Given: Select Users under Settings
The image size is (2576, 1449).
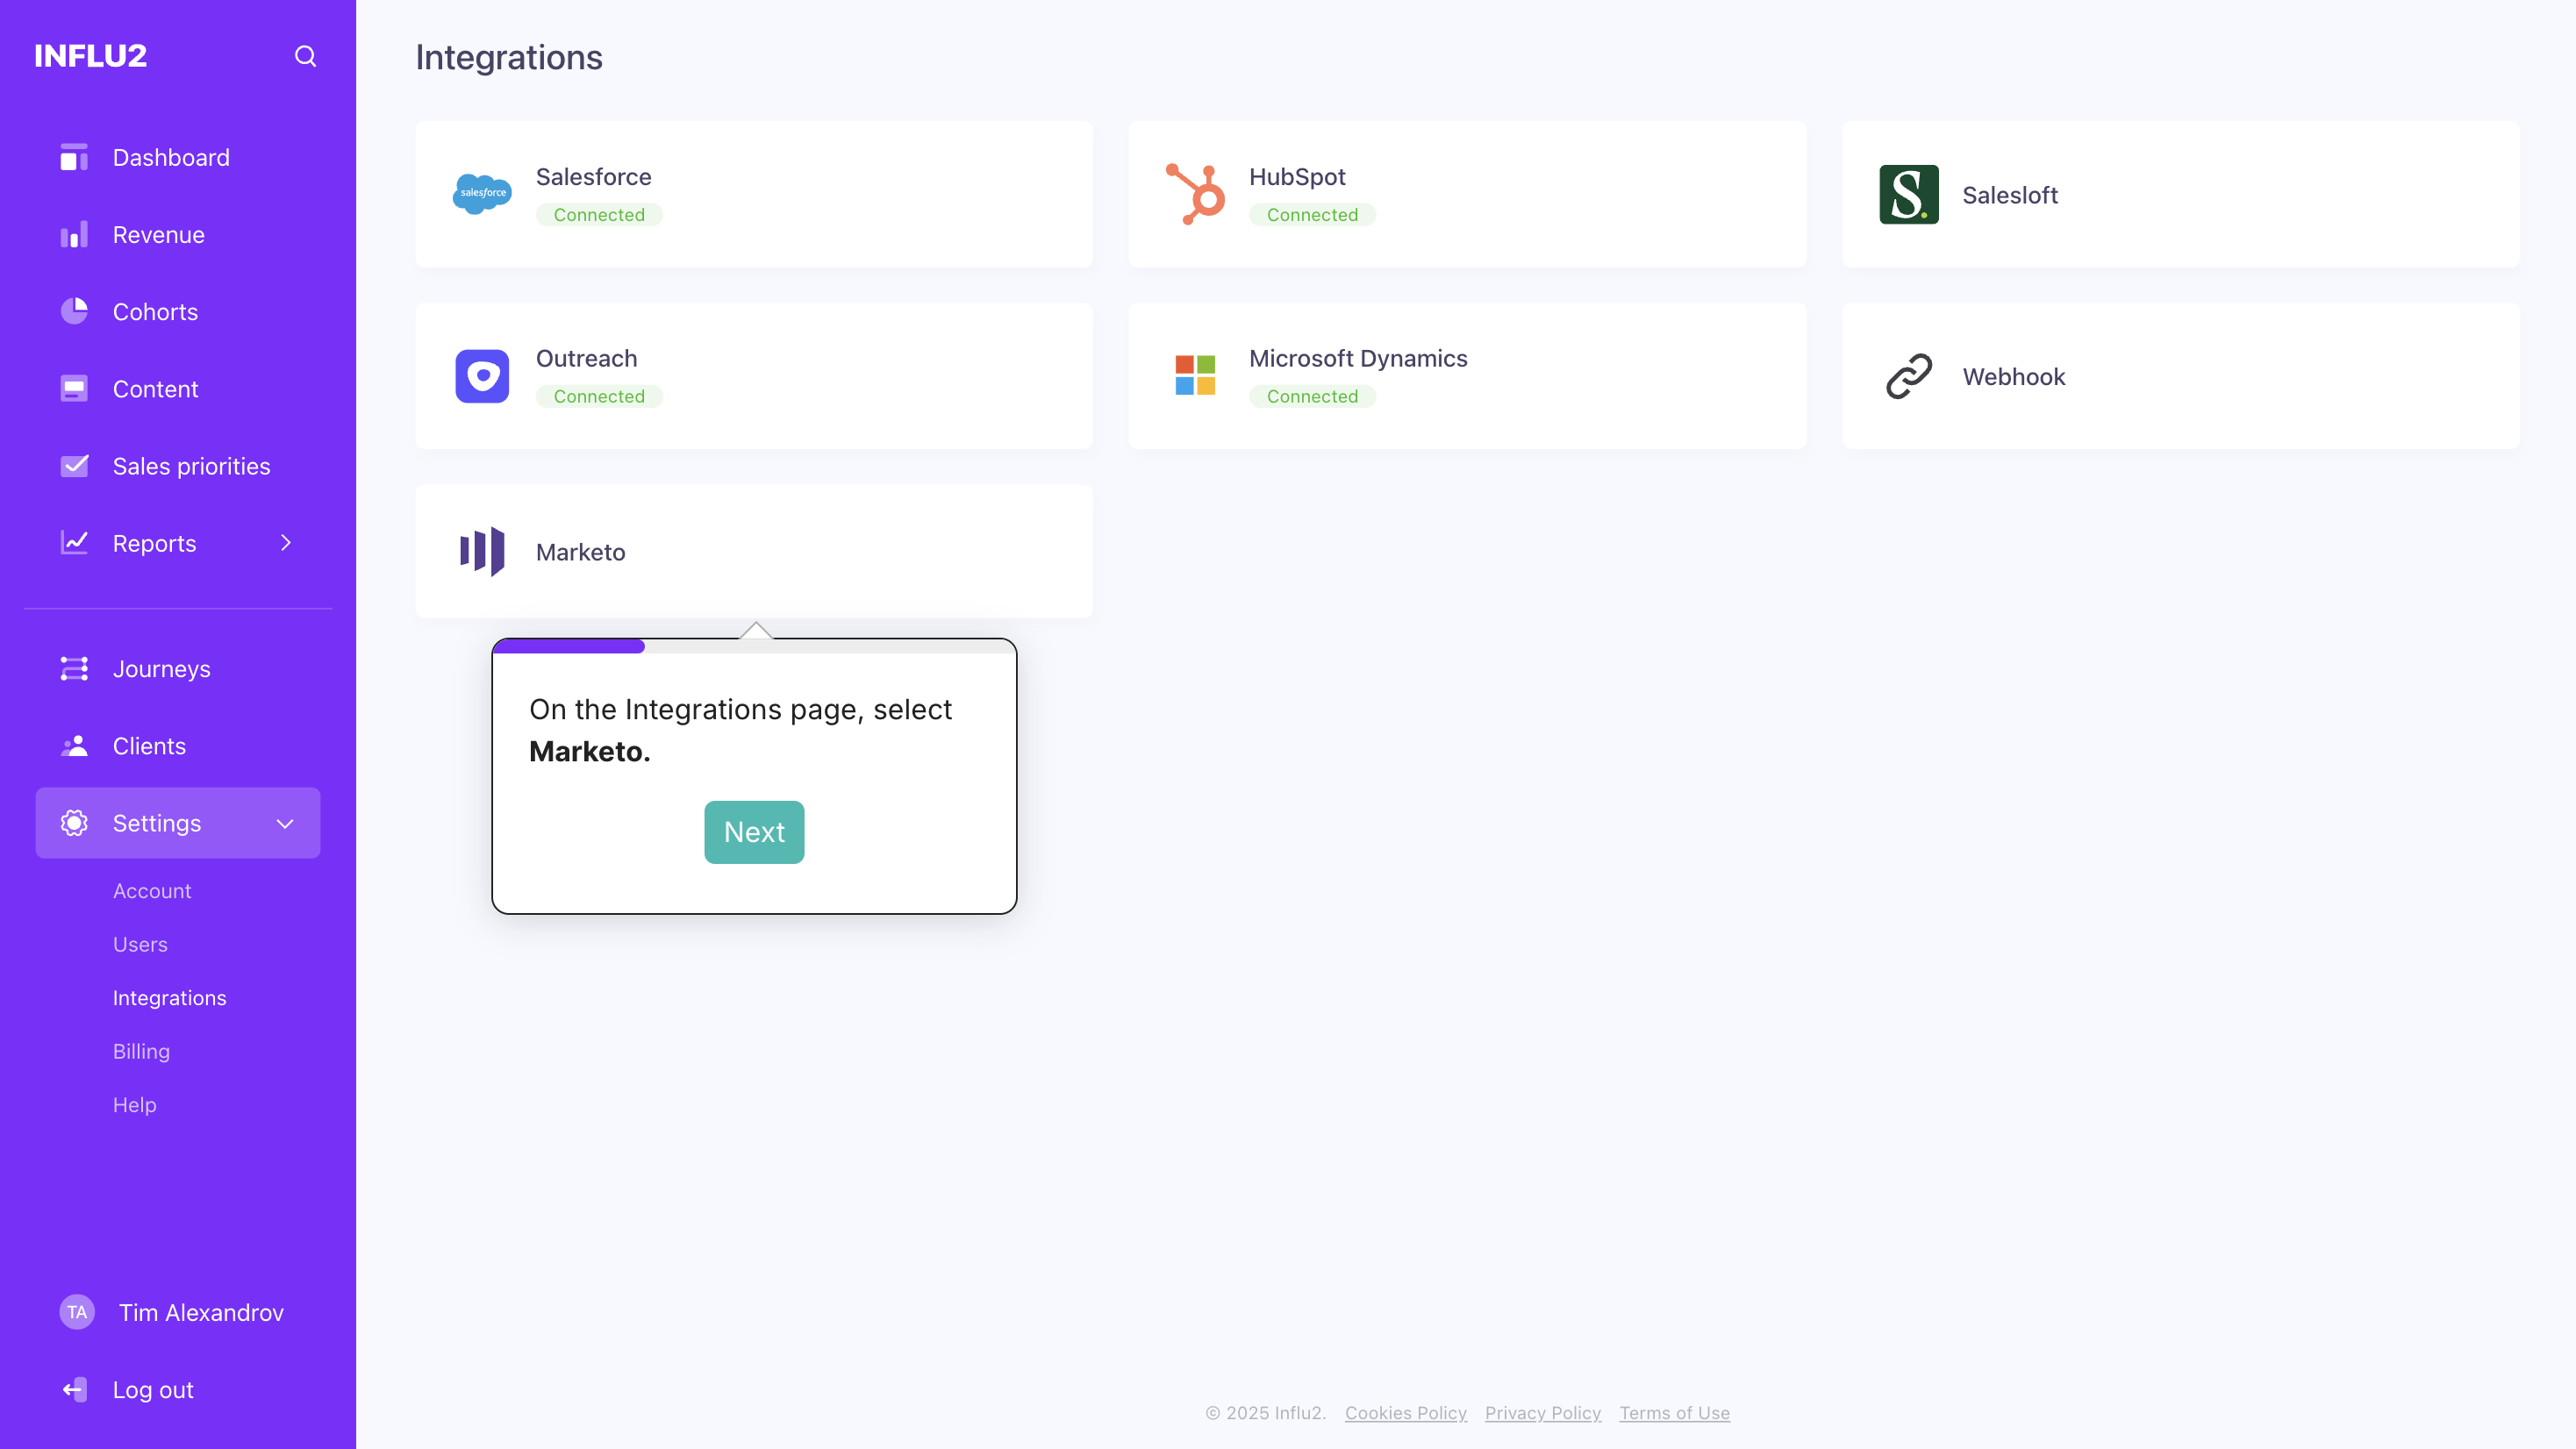Looking at the screenshot, I should [140, 945].
